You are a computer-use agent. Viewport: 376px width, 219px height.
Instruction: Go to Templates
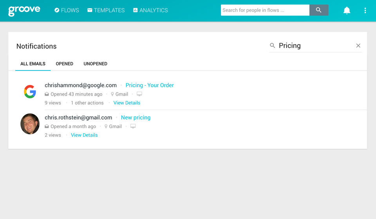pos(106,10)
